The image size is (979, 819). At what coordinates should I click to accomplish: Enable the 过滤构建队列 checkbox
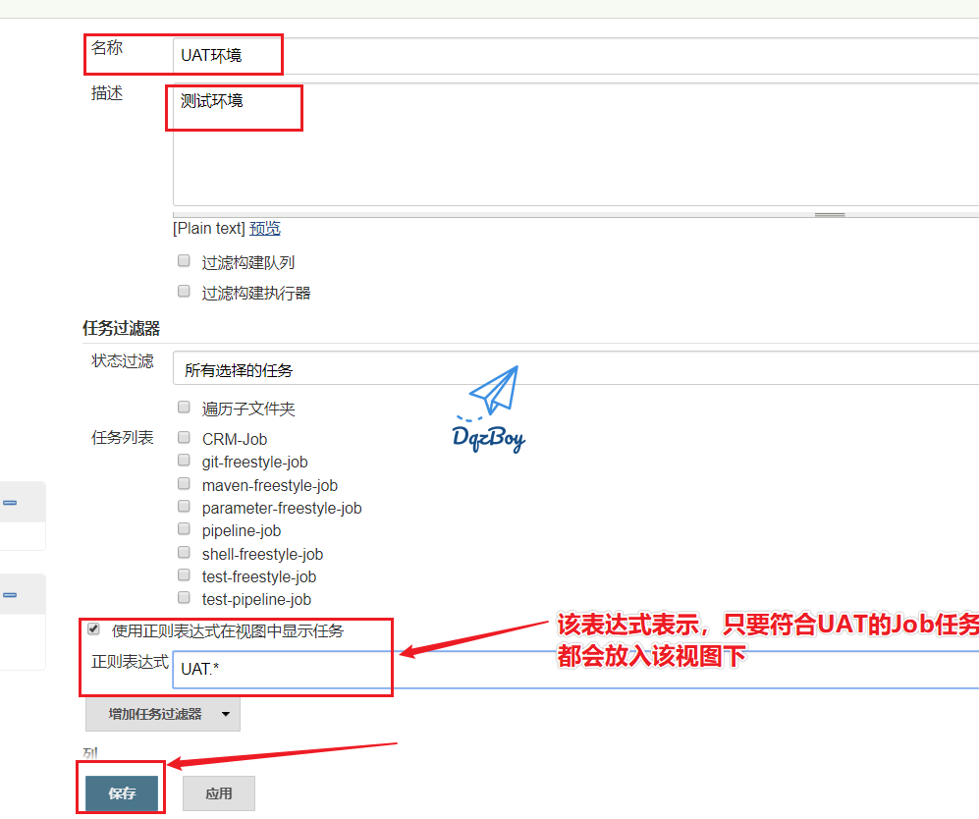(x=184, y=261)
